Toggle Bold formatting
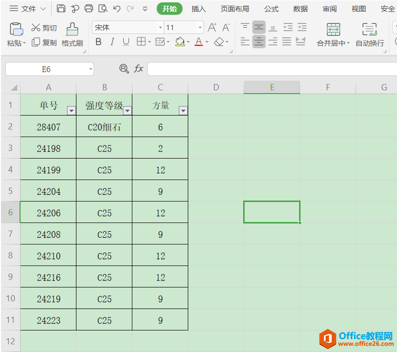 [x=99, y=41]
